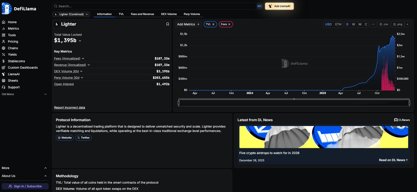Click the ⌘K shortcut badge

tap(260, 6)
